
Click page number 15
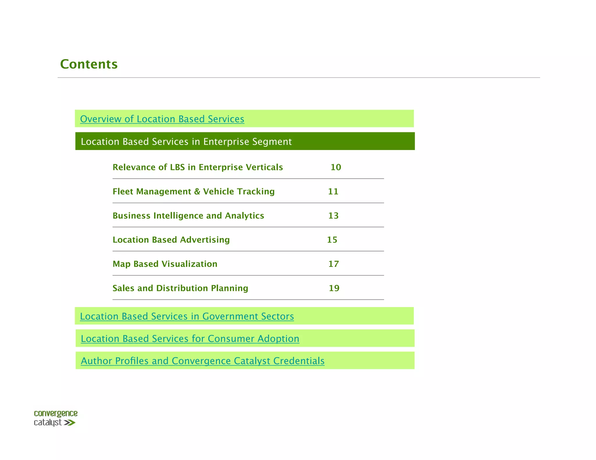(332, 240)
